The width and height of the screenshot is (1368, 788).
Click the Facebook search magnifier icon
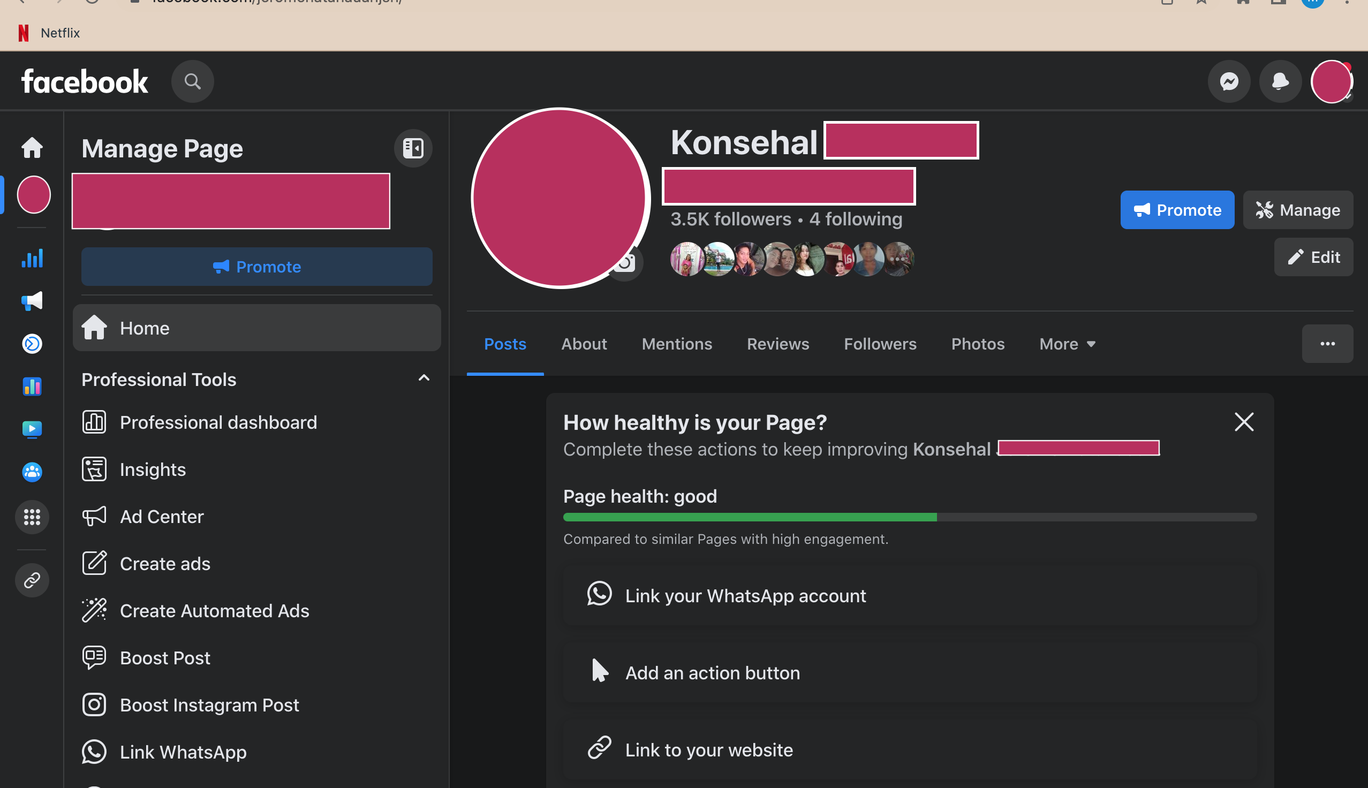[x=193, y=82]
